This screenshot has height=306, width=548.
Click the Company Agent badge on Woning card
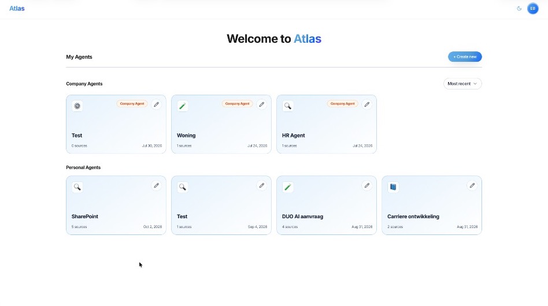pos(238,103)
